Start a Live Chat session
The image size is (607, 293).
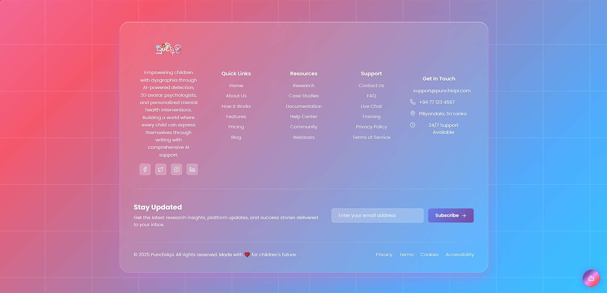(371, 106)
